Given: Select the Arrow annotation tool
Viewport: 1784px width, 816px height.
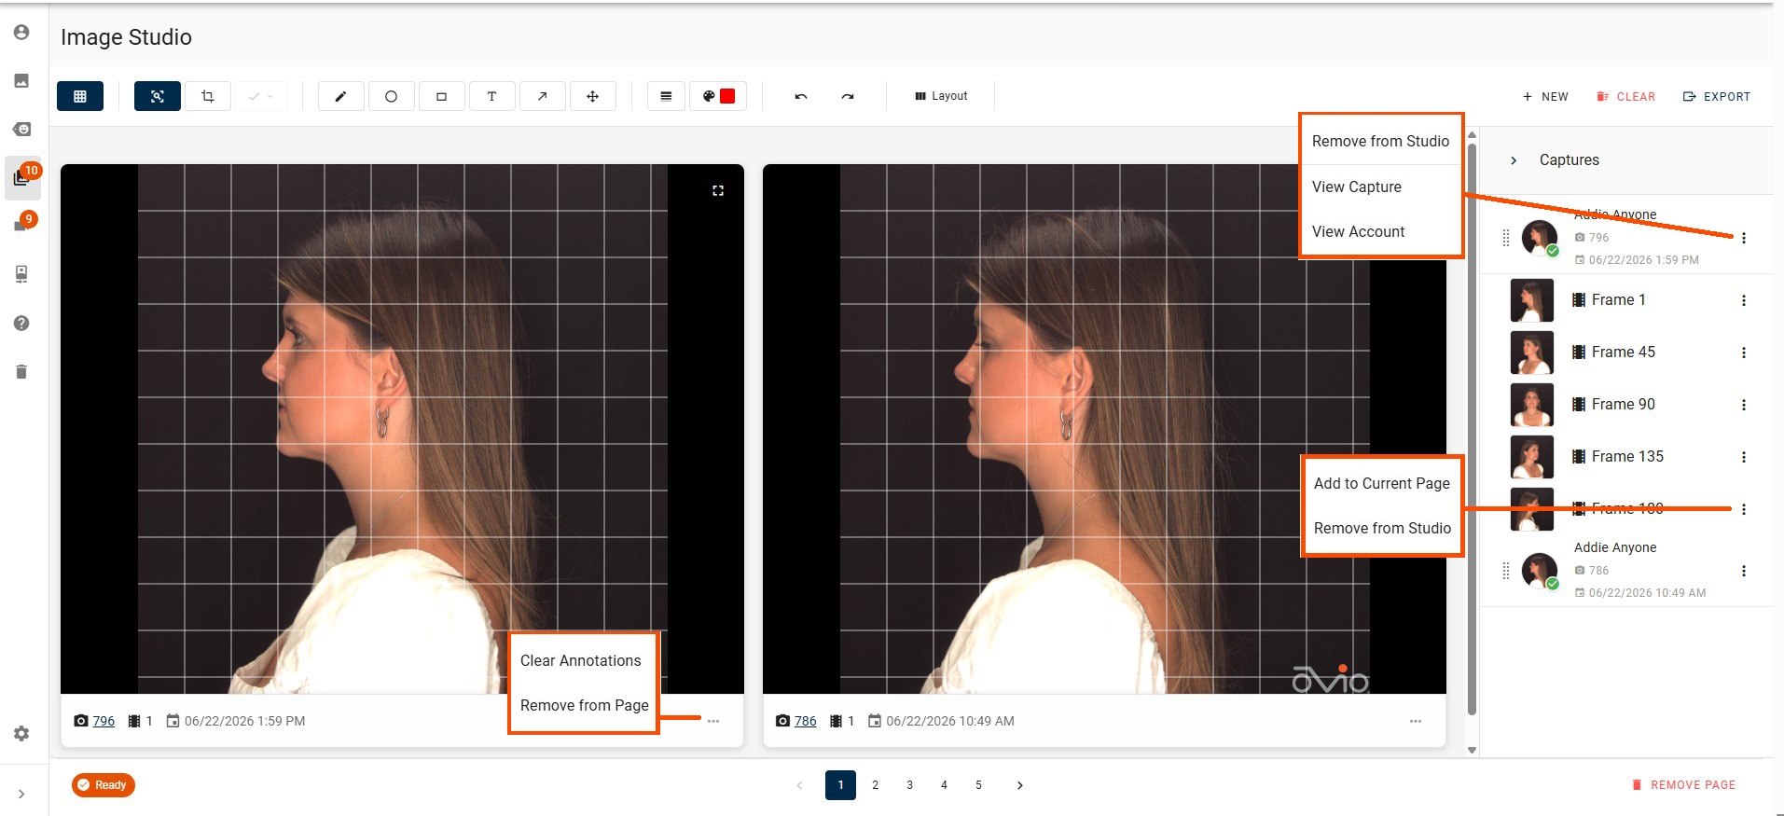Looking at the screenshot, I should (543, 96).
